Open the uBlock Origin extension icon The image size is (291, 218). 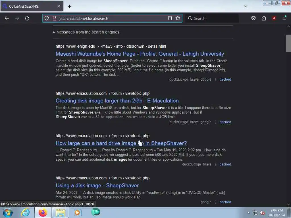274,18
